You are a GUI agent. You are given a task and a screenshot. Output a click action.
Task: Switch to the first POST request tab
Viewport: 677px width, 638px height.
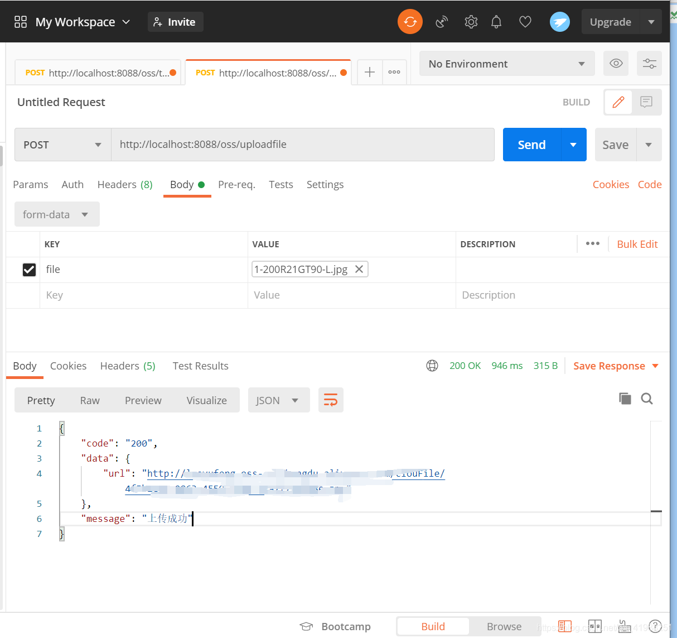coord(98,73)
